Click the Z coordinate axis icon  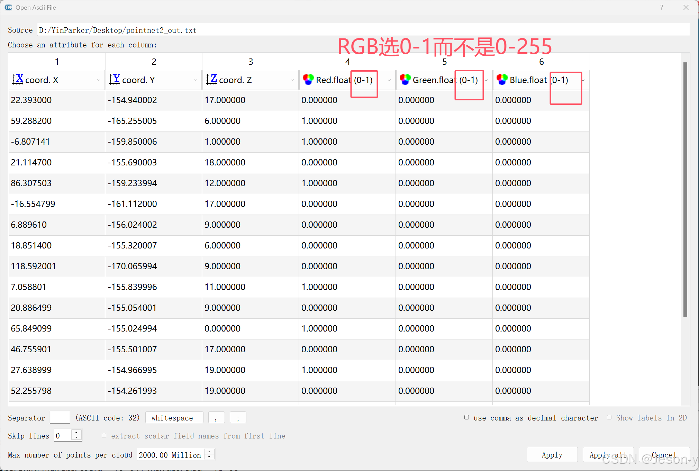[212, 79]
